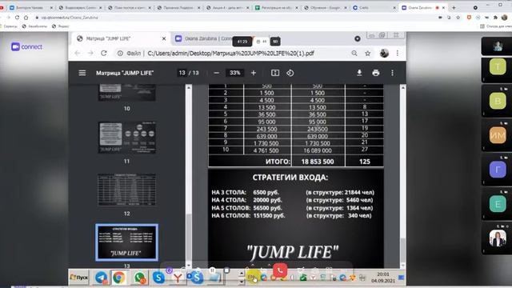
Task: Click the Connect logo
Action: pyautogui.click(x=26, y=46)
